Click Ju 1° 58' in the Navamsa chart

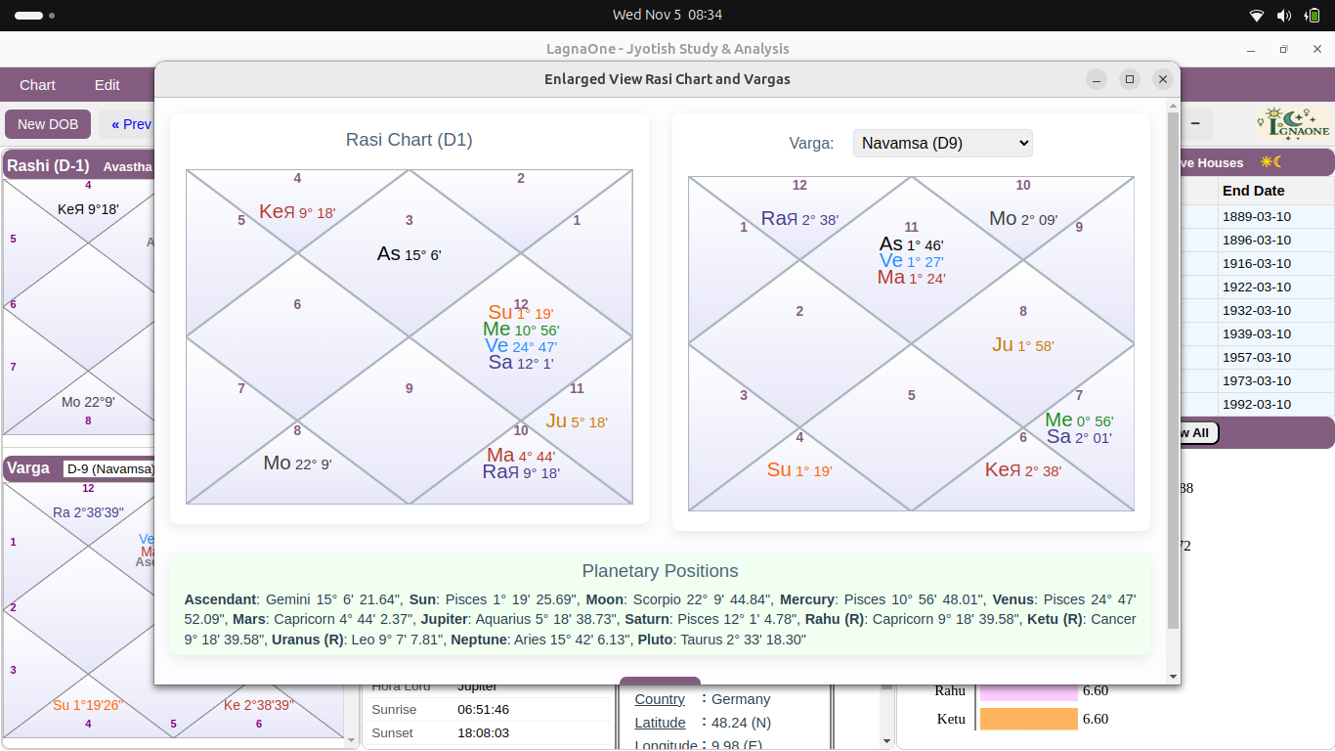point(1023,345)
